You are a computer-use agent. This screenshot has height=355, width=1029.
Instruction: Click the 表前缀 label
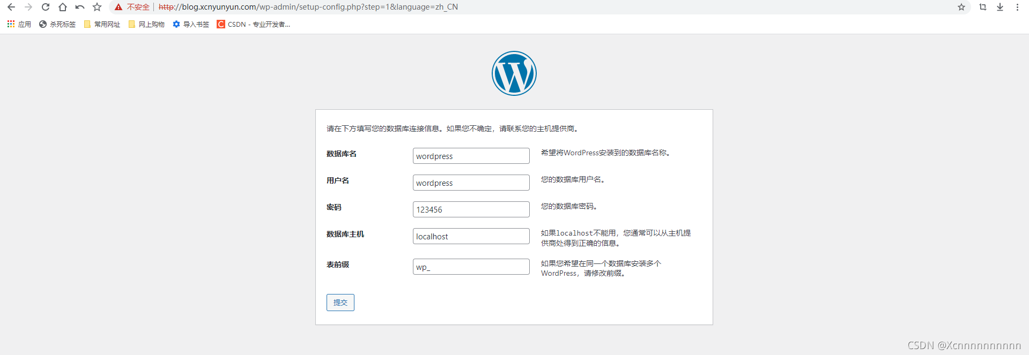(338, 265)
